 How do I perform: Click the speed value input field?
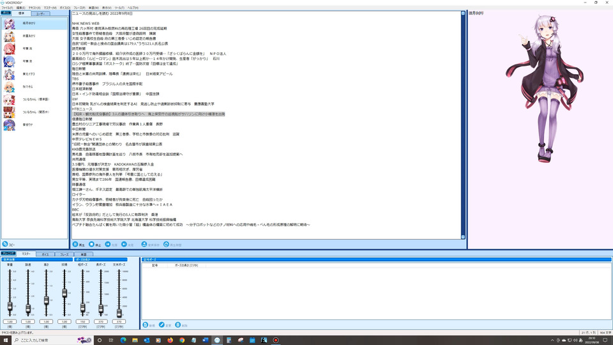coord(28,321)
